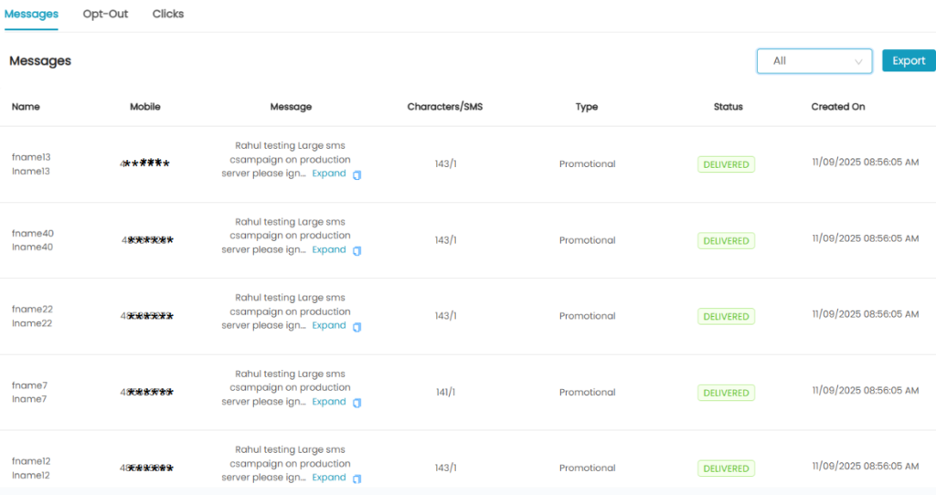Copy message in fname22 row
This screenshot has height=495, width=936.
click(357, 326)
